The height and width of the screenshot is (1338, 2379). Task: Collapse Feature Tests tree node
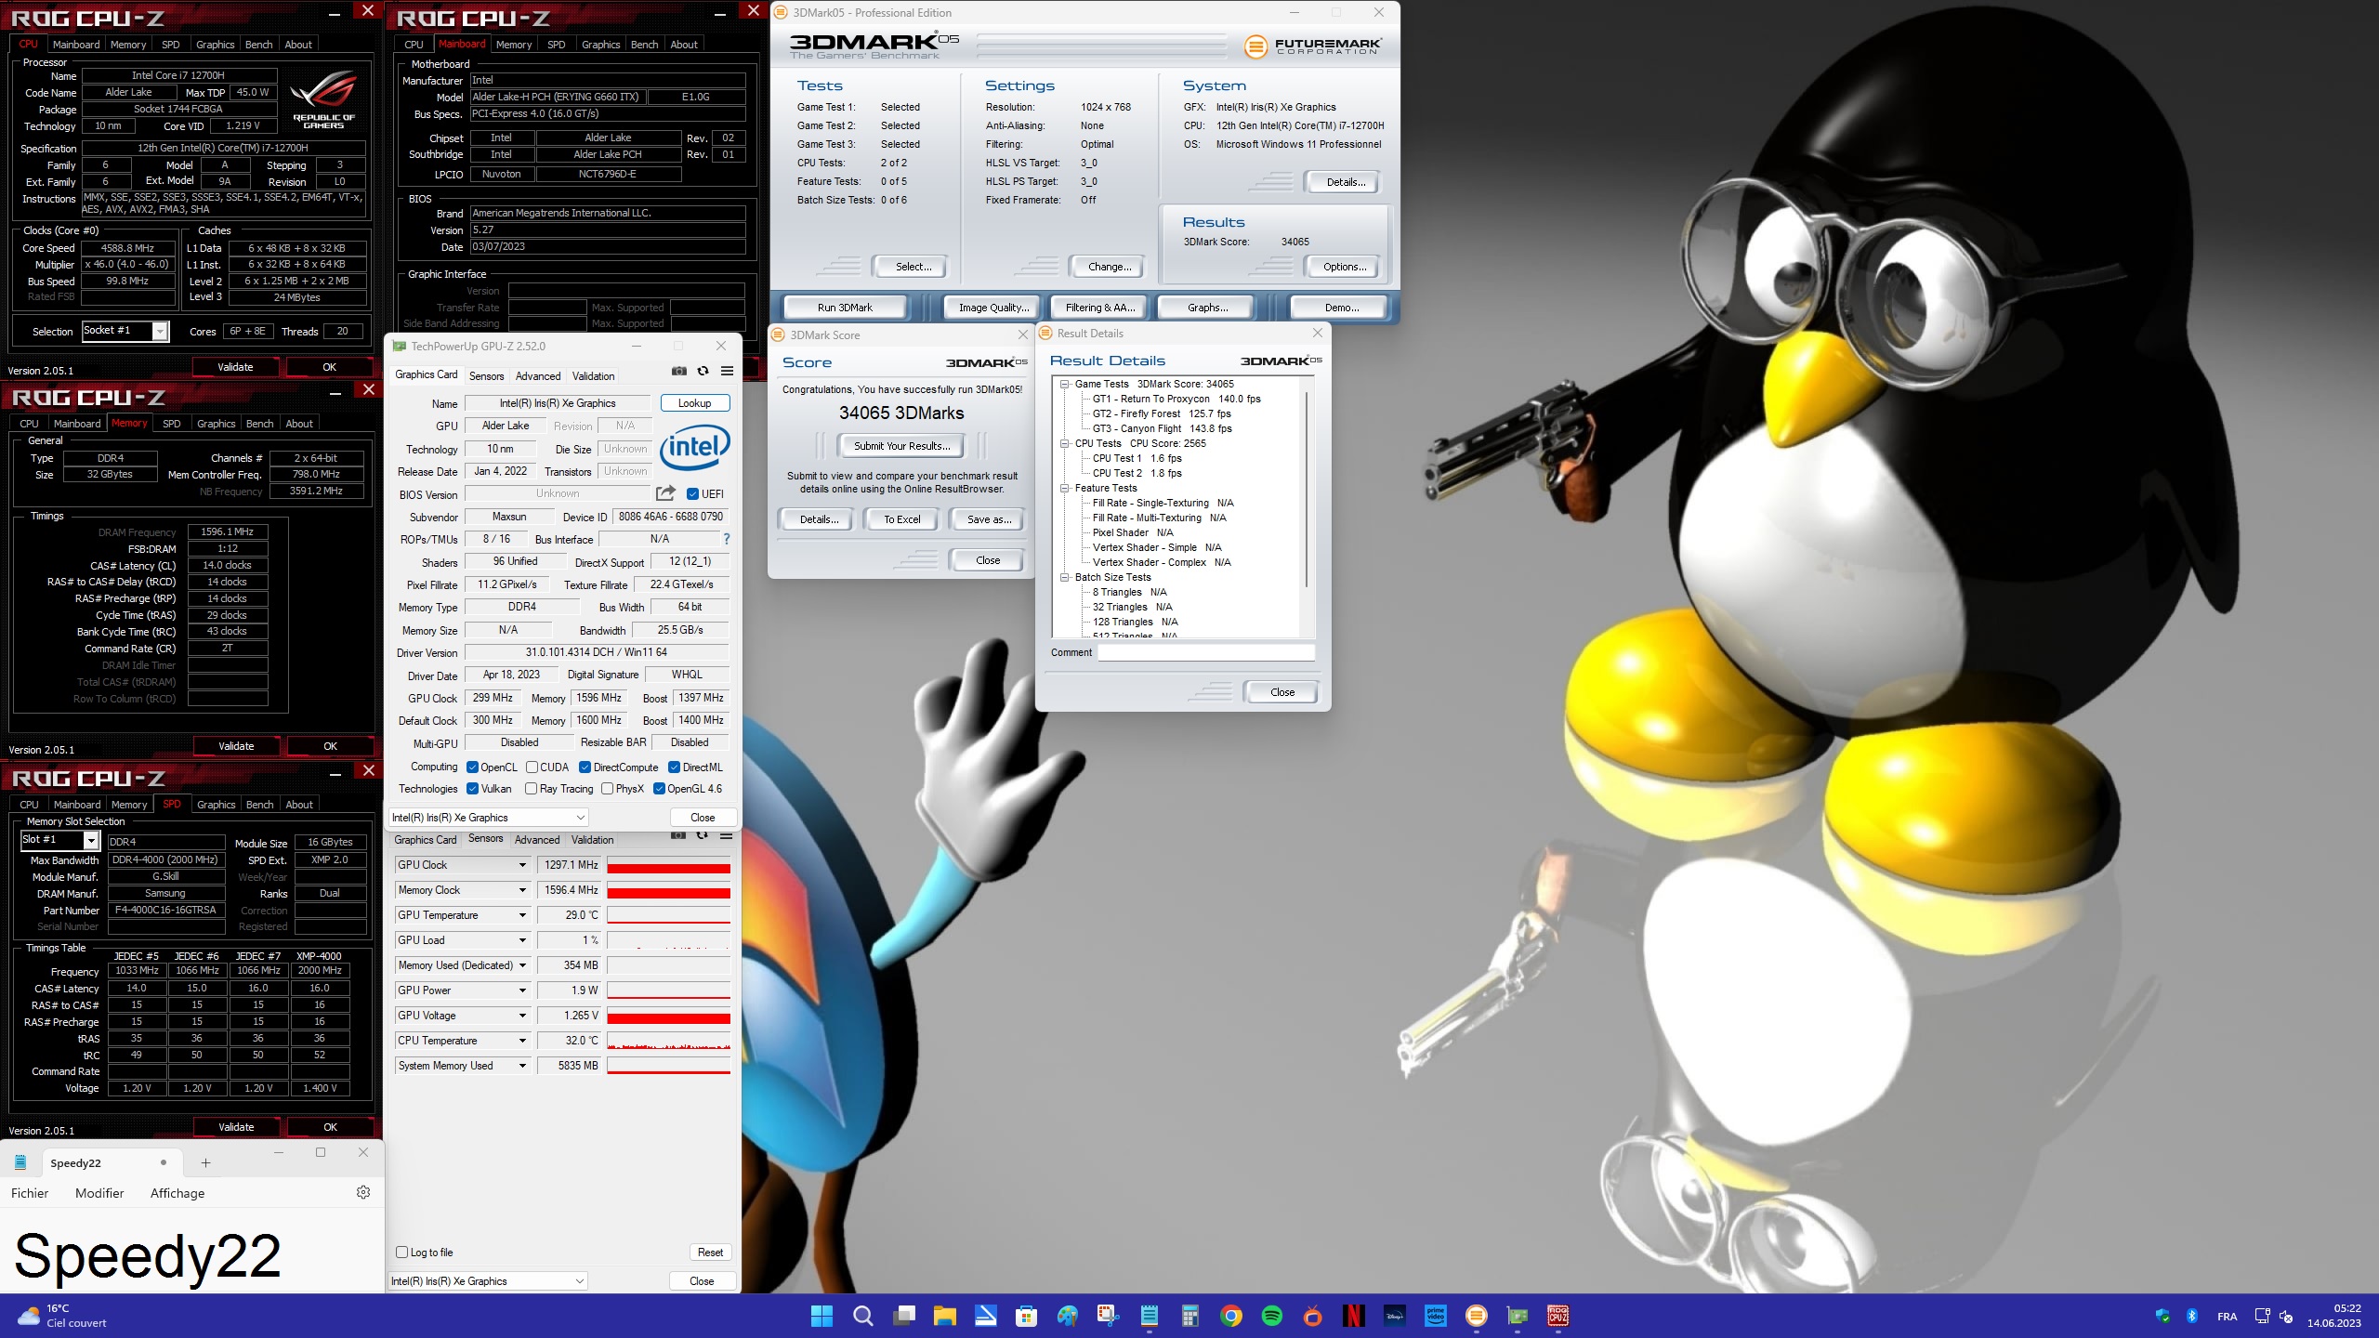pos(1065,488)
